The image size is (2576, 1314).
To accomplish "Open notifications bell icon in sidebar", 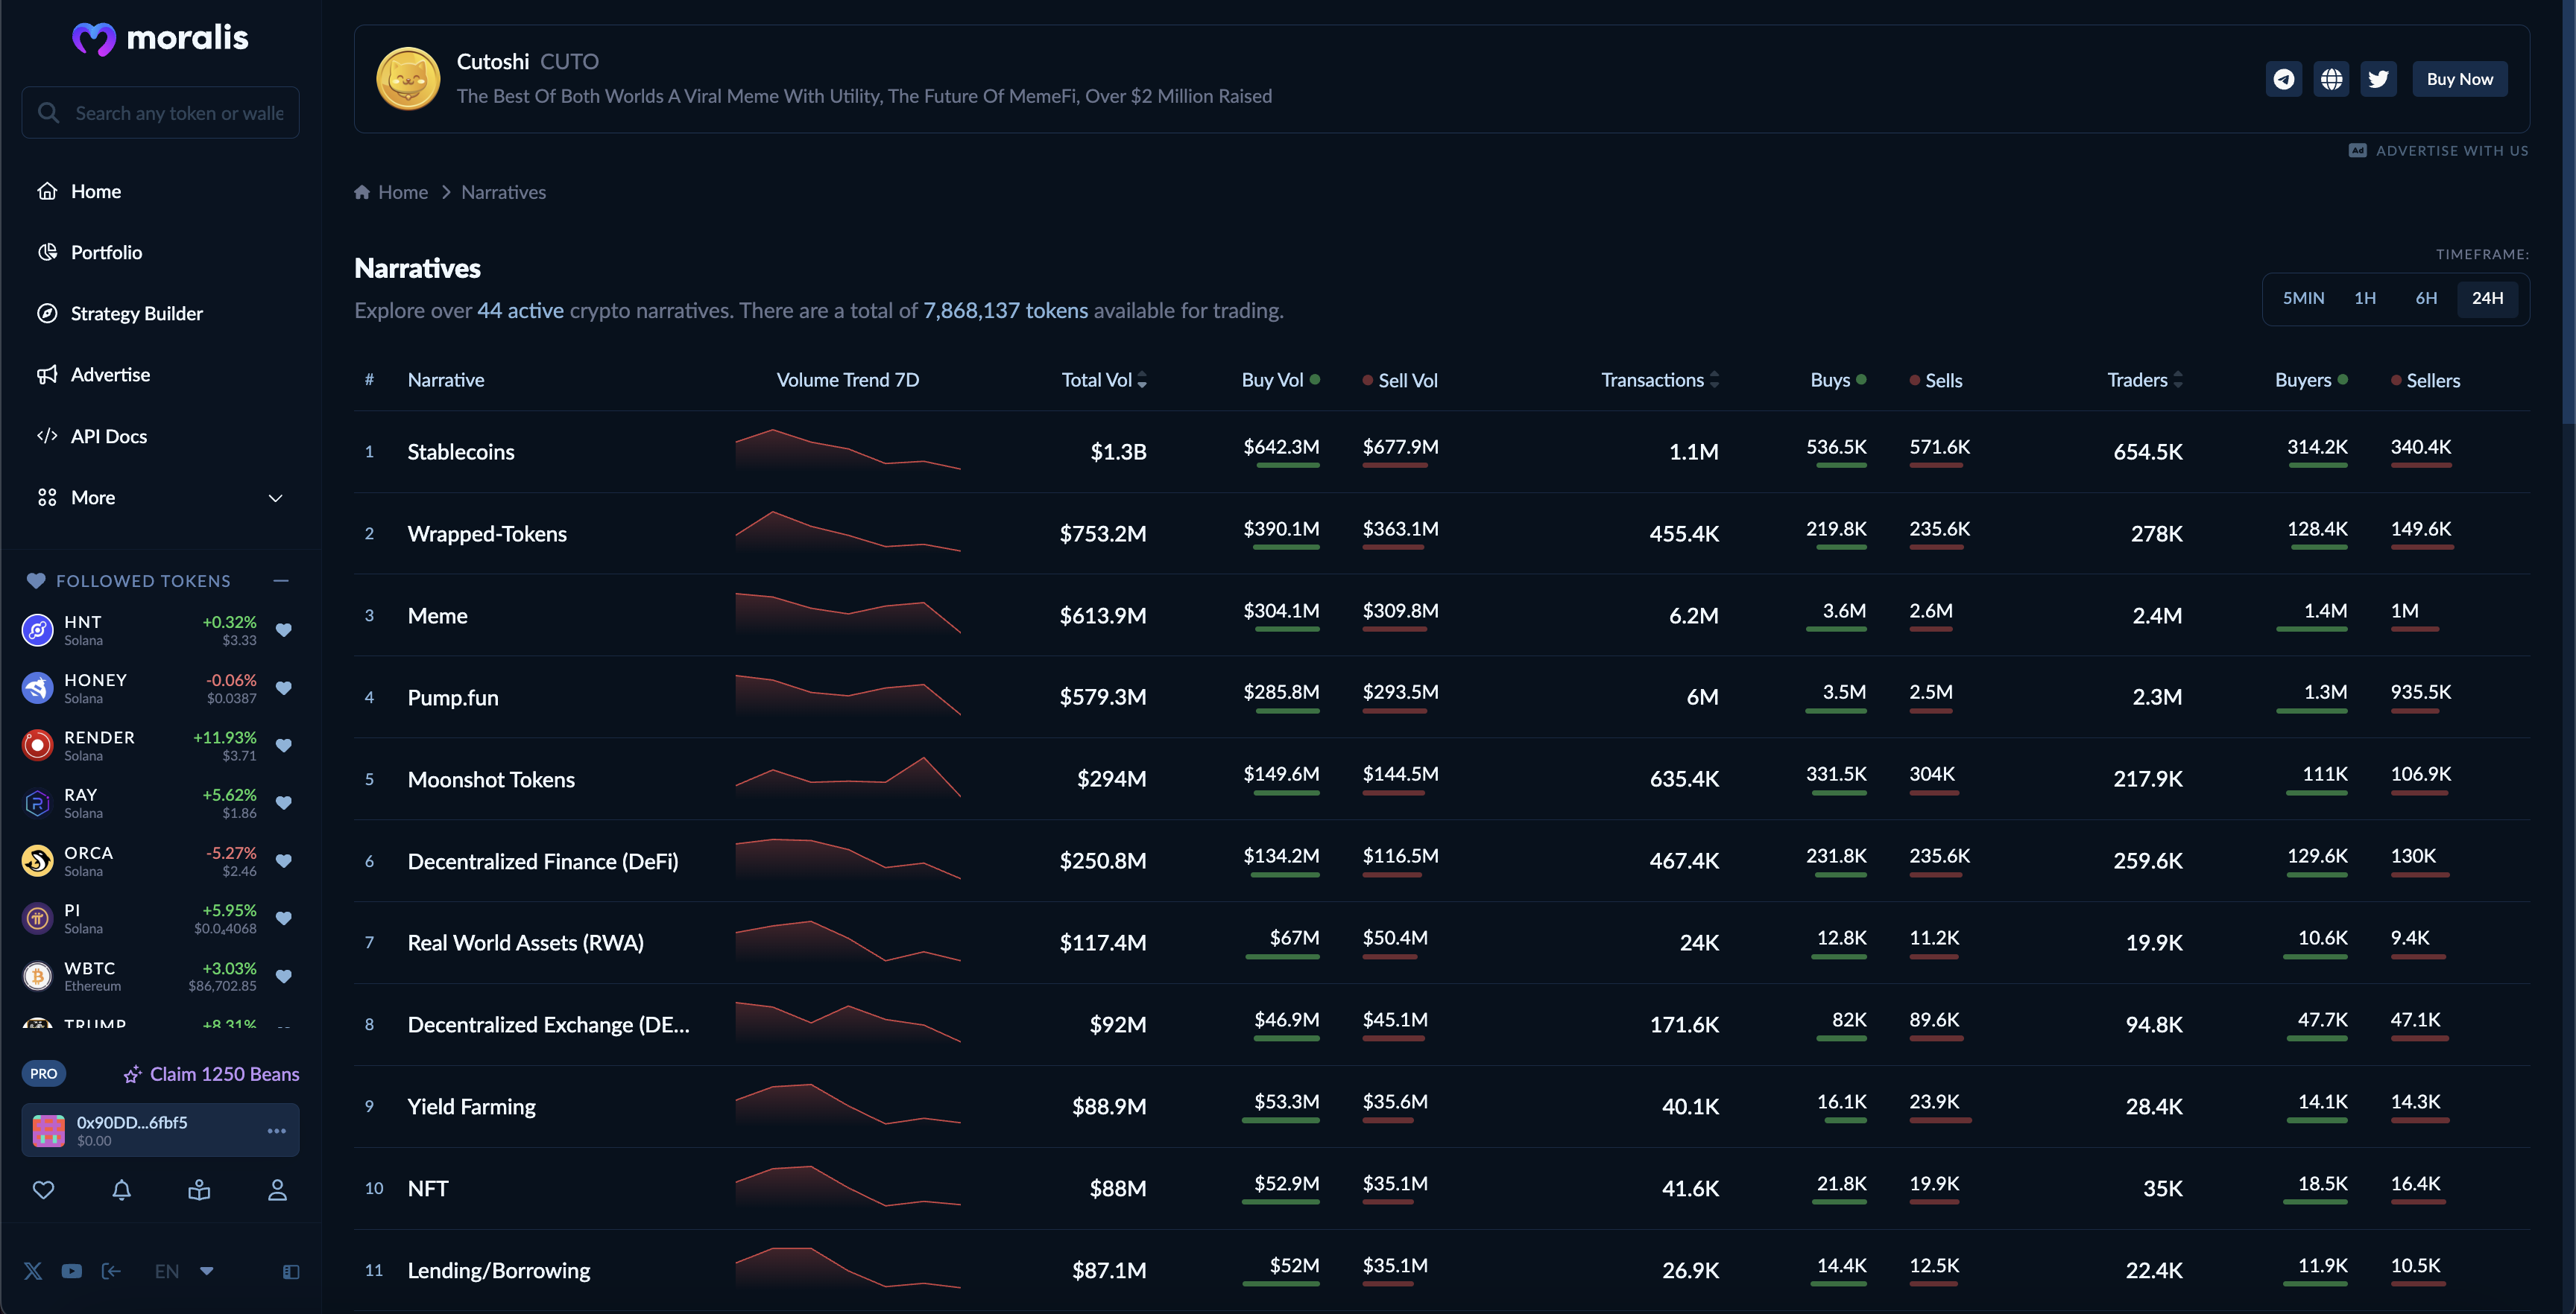I will tap(121, 1189).
